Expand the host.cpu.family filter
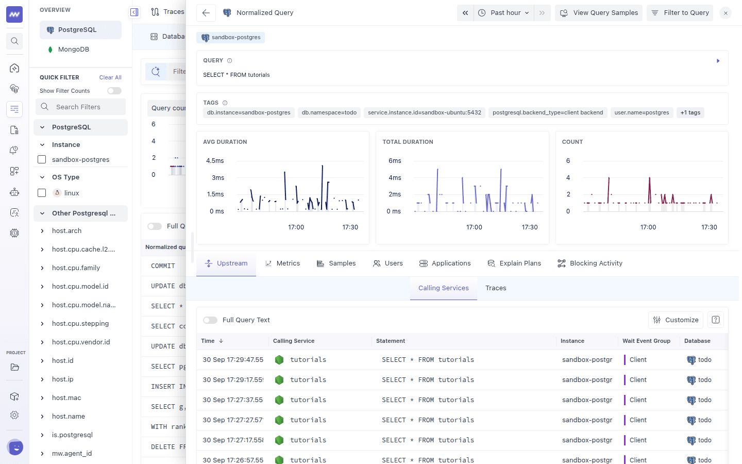Image resolution: width=742 pixels, height=464 pixels. (42, 268)
